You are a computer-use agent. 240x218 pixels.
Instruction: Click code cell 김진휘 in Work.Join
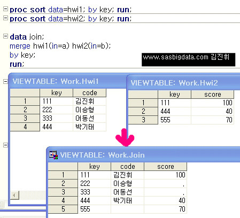pyautogui.click(x=127, y=175)
